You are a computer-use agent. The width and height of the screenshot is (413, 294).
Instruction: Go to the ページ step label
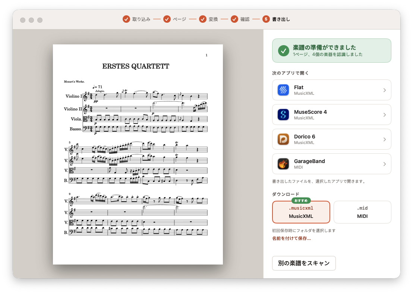pyautogui.click(x=179, y=19)
